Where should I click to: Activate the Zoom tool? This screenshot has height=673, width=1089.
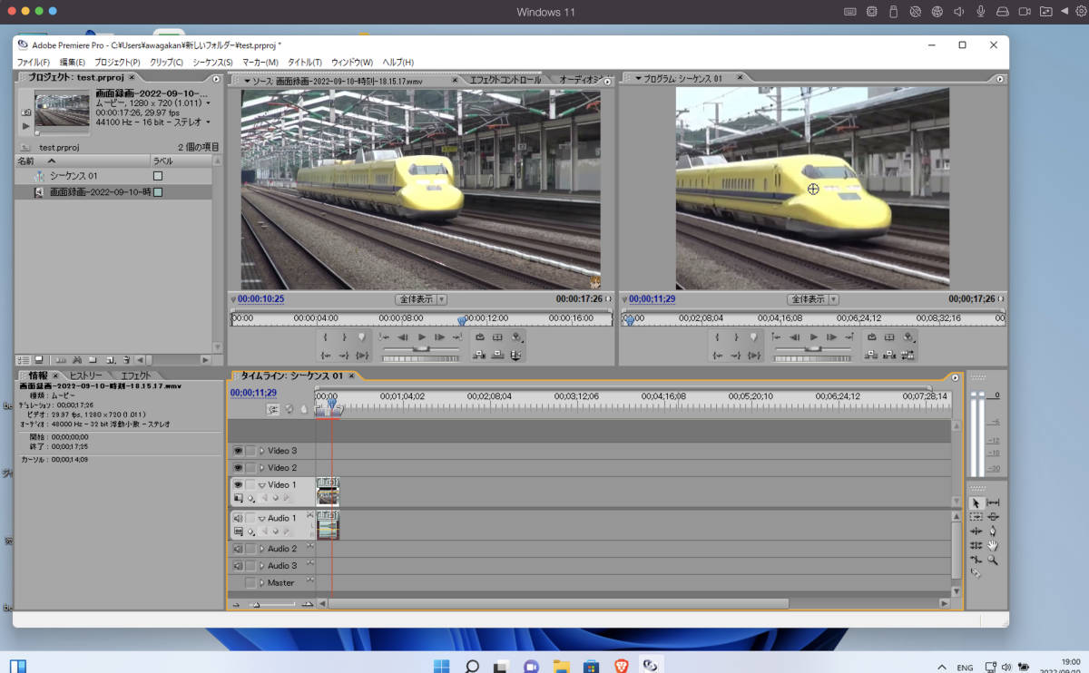coord(993,560)
